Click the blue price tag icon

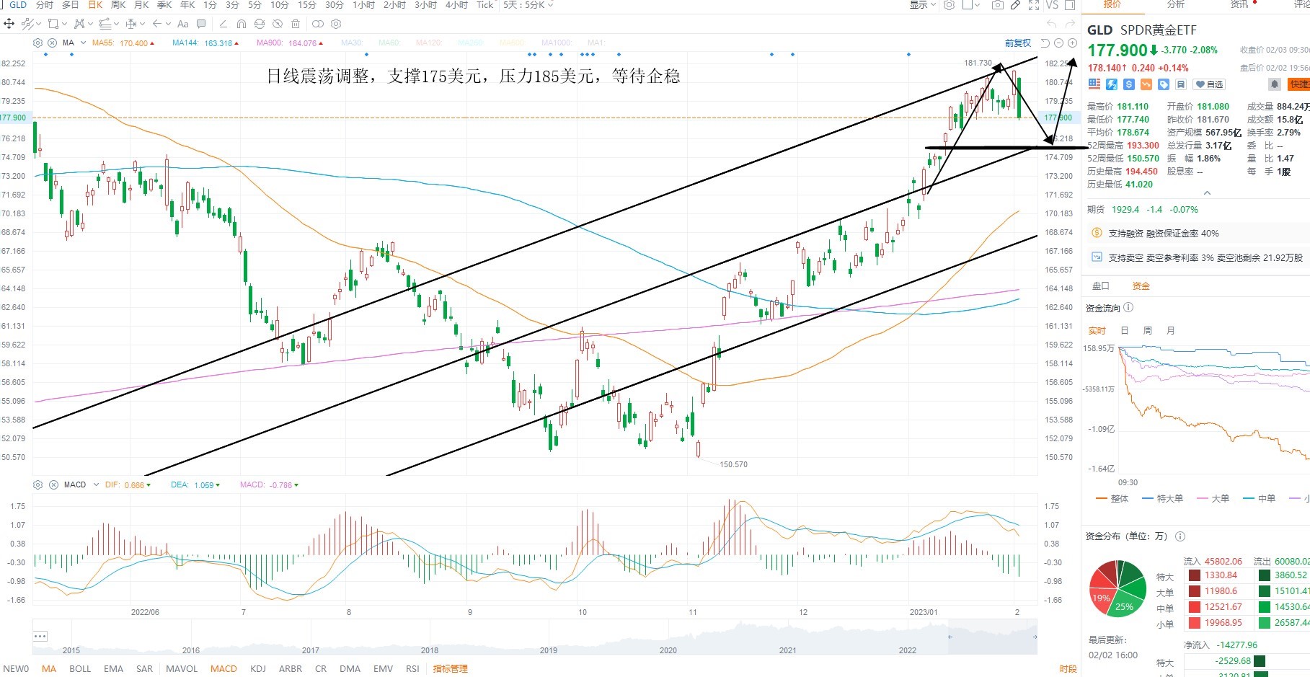pyautogui.click(x=1164, y=84)
